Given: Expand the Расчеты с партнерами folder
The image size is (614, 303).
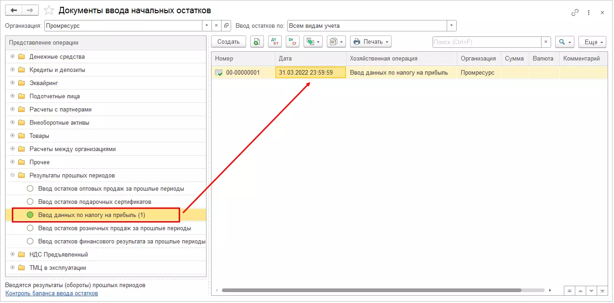Looking at the screenshot, I should click(12, 110).
